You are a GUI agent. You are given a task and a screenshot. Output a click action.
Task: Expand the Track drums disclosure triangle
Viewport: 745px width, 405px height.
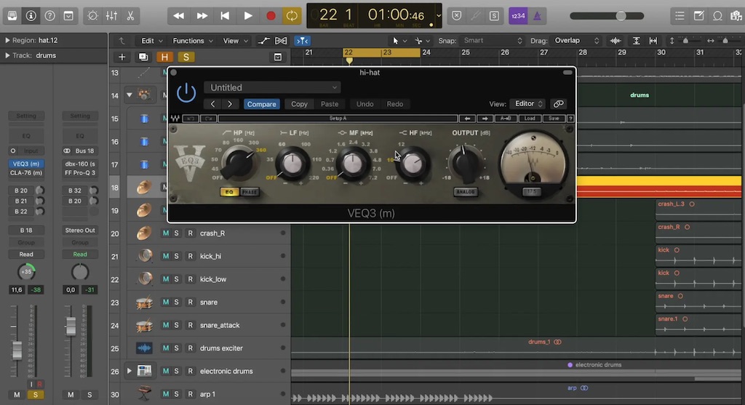coord(7,55)
